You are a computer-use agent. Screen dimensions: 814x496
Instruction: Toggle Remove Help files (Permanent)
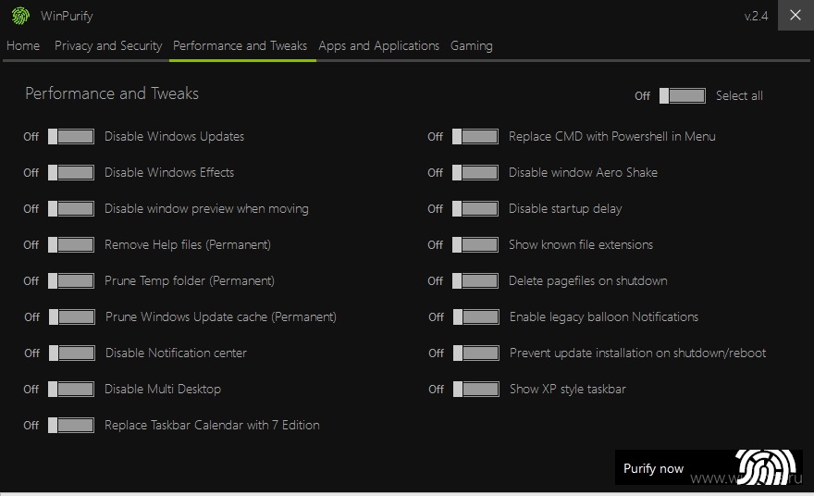(71, 244)
